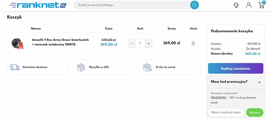Open the Amazfit T-Rex Army Green product link
This screenshot has height=121, width=271.
pyautogui.click(x=60, y=42)
